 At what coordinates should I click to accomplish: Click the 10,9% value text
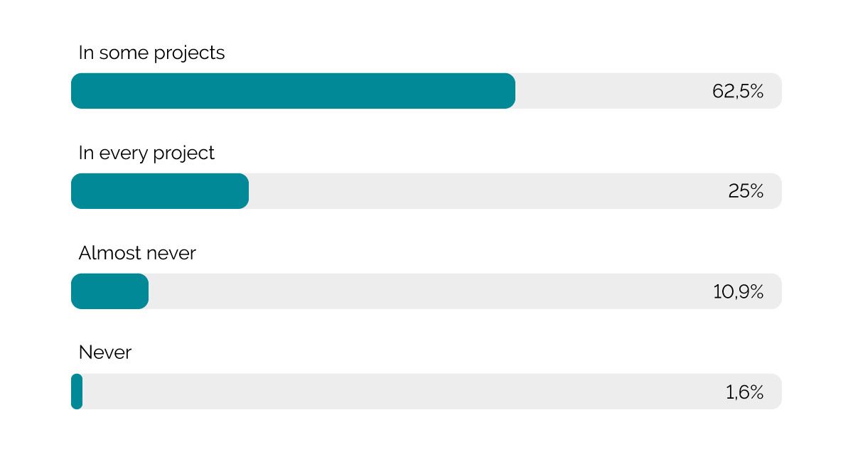(738, 291)
